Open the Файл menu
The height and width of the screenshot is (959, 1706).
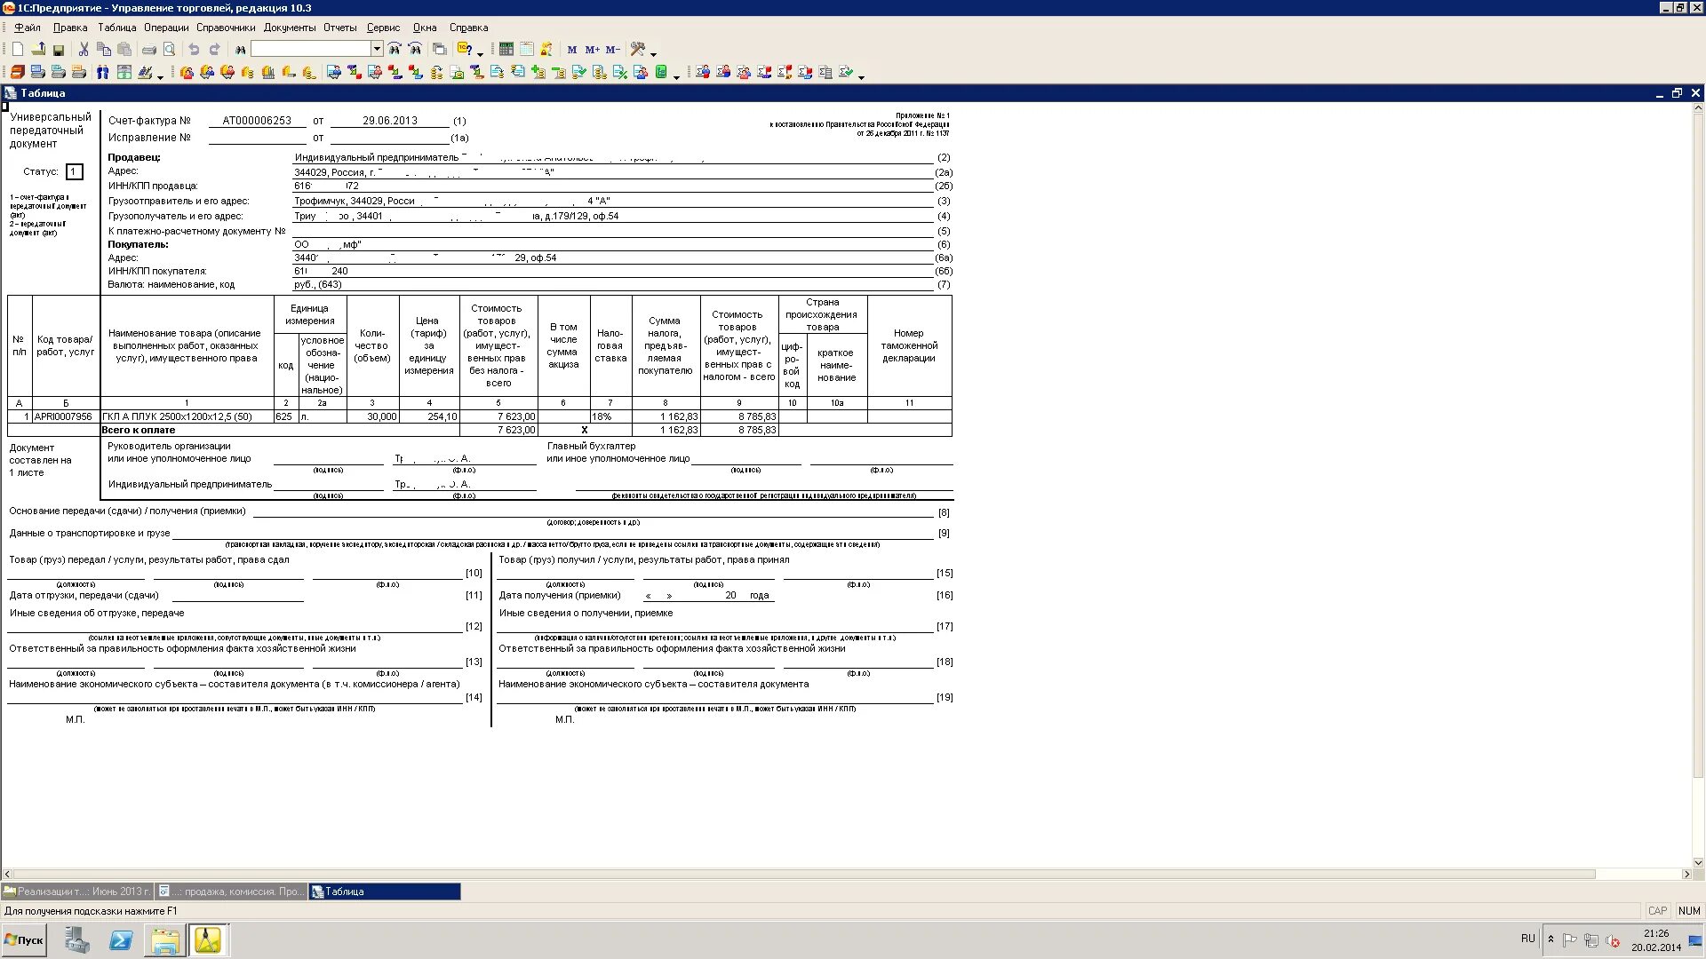[28, 28]
